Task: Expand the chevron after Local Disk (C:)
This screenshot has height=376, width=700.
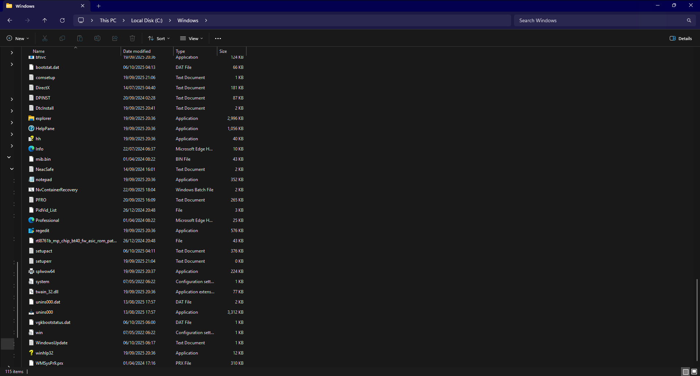Action: click(x=170, y=20)
